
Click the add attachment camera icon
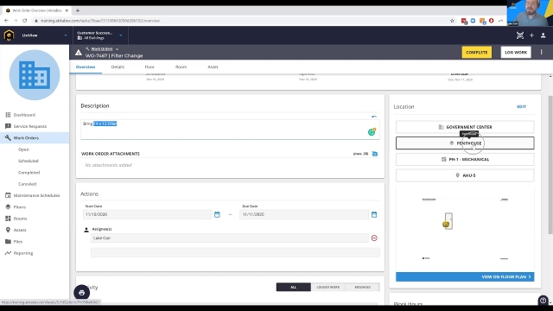(x=375, y=154)
